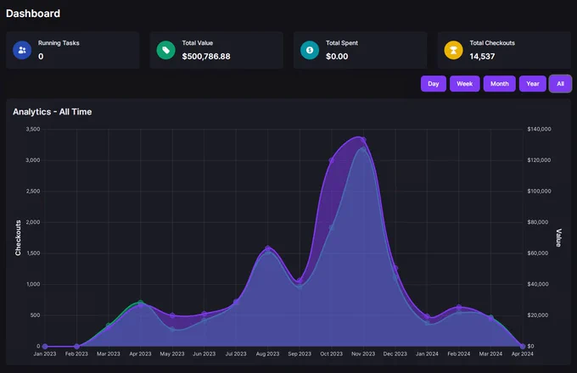This screenshot has width=577, height=373.
Task: Click the yellow Total Checkouts trophy icon
Action: pyautogui.click(x=453, y=50)
